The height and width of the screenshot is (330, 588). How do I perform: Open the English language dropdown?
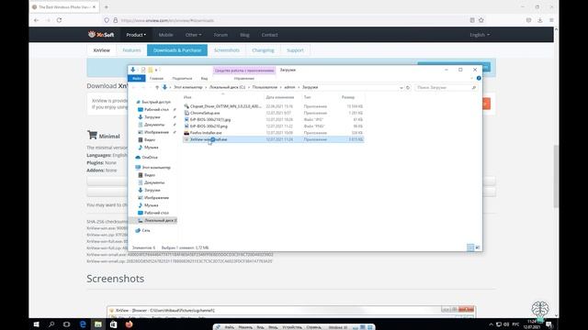pyautogui.click(x=480, y=35)
